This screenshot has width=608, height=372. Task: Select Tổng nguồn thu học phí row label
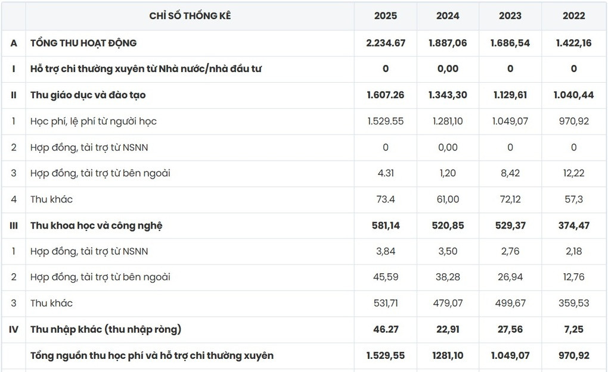pos(152,355)
